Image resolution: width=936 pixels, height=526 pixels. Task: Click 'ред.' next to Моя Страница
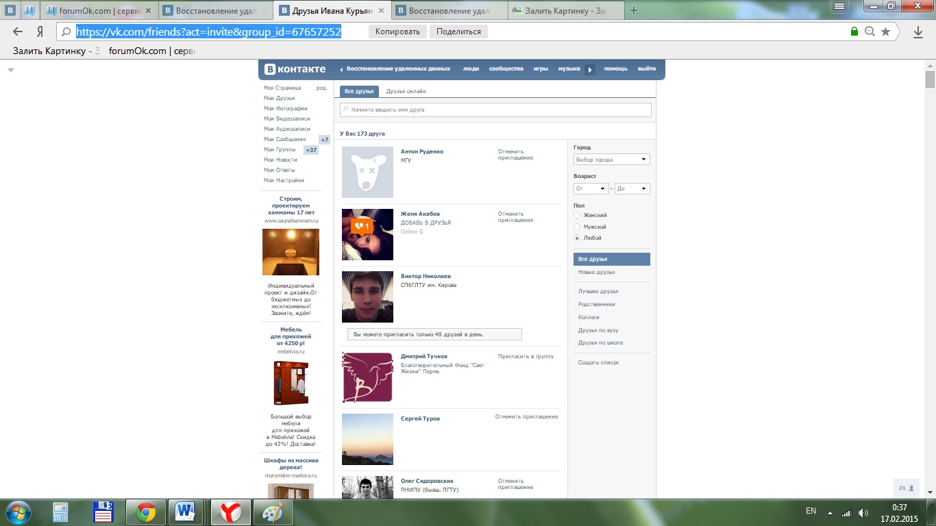click(x=322, y=88)
